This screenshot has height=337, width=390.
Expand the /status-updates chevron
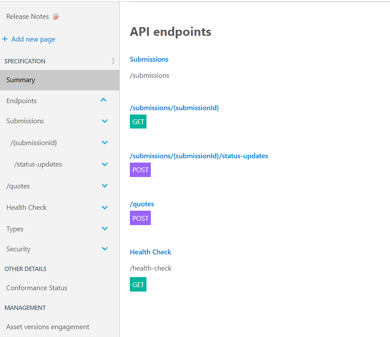104,164
